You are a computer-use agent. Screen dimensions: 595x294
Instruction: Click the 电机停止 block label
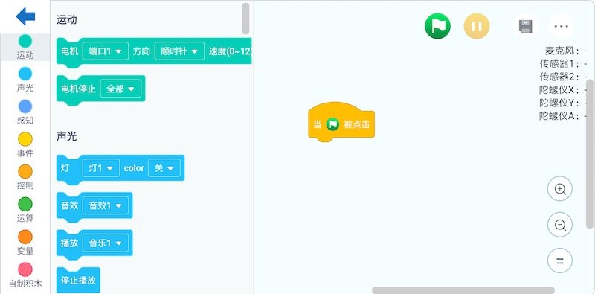tap(79, 89)
